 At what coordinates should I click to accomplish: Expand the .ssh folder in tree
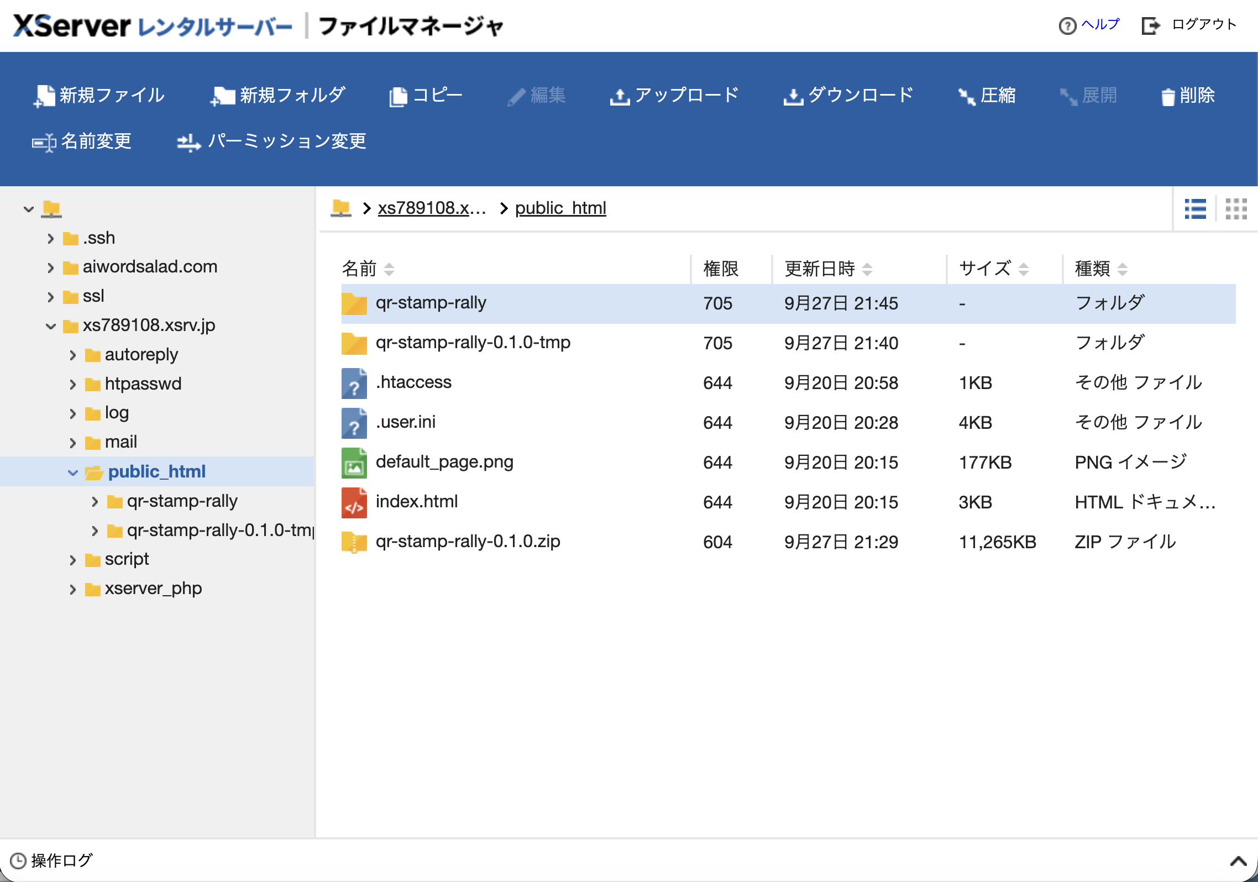[50, 239]
